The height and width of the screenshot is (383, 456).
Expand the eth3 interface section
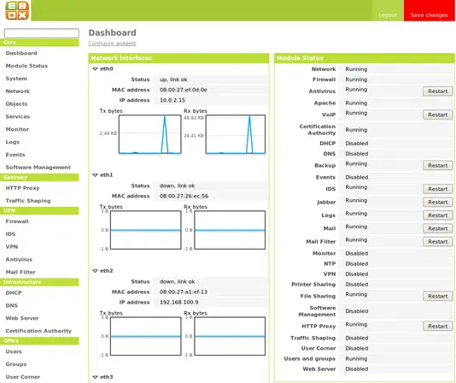[x=95, y=377]
